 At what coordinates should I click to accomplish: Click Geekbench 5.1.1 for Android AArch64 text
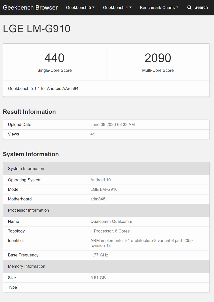(x=43, y=89)
